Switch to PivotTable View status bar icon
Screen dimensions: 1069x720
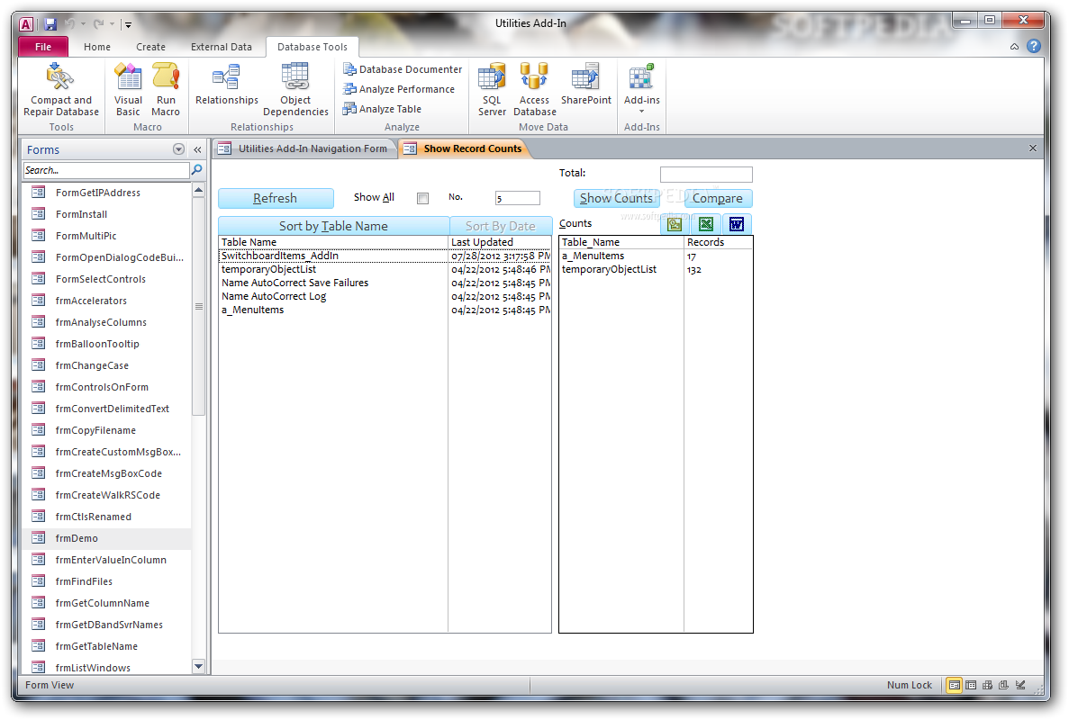point(987,685)
